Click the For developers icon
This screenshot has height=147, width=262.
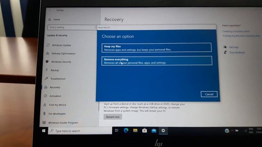click(x=45, y=114)
